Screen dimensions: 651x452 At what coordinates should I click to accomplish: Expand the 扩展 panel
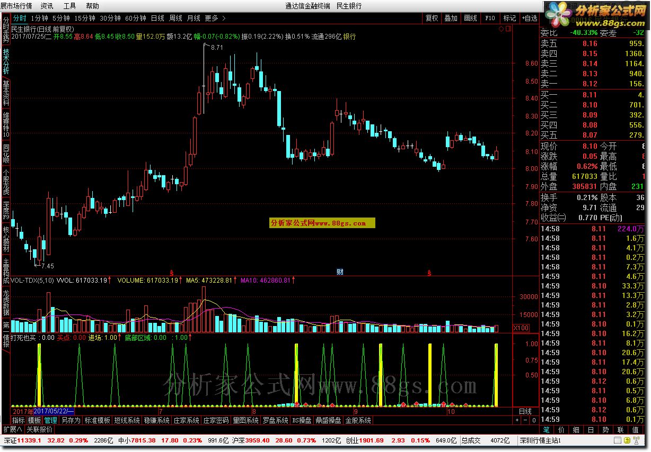point(12,429)
